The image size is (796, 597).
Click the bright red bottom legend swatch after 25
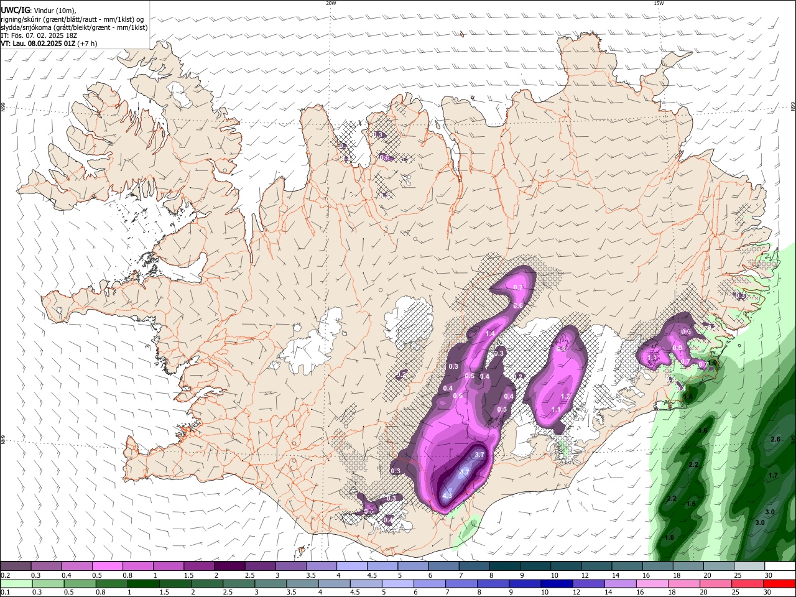(779, 584)
